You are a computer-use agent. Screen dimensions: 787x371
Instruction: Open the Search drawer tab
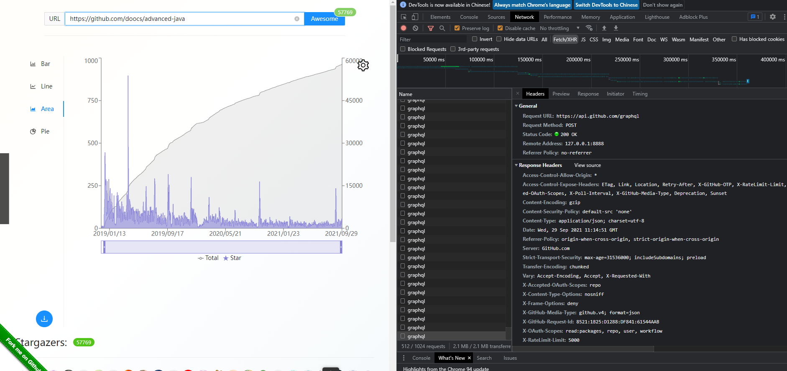coord(484,358)
